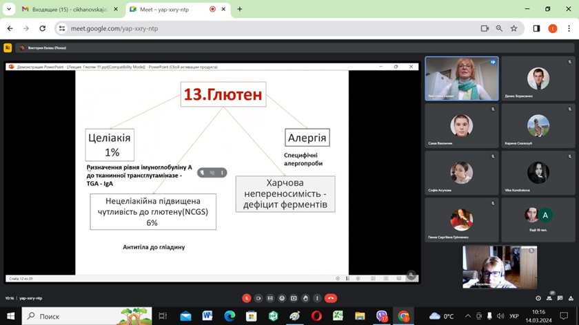Bookmark this page with the star
The height and width of the screenshot is (325, 579).
(x=514, y=28)
